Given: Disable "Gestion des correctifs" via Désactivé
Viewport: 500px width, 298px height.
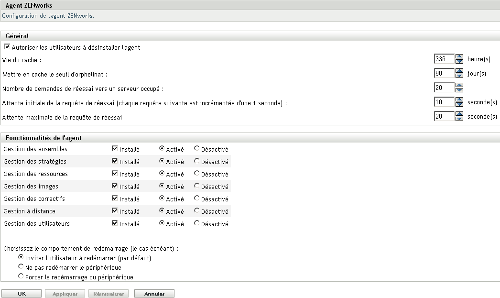Looking at the screenshot, I should coord(196,199).
